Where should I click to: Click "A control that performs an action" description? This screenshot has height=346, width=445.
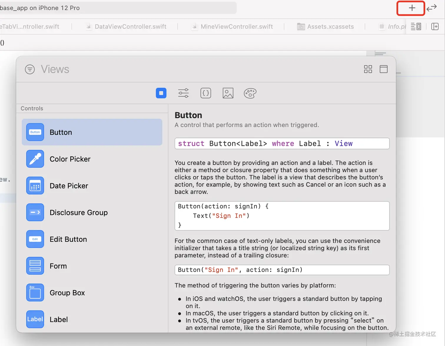(x=247, y=125)
